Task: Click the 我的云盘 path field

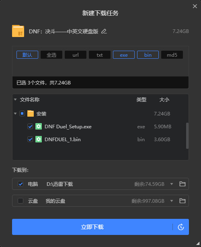Action: pyautogui.click(x=55, y=201)
